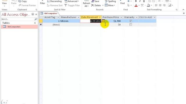Click the (New) asset tag cell

(51, 25)
